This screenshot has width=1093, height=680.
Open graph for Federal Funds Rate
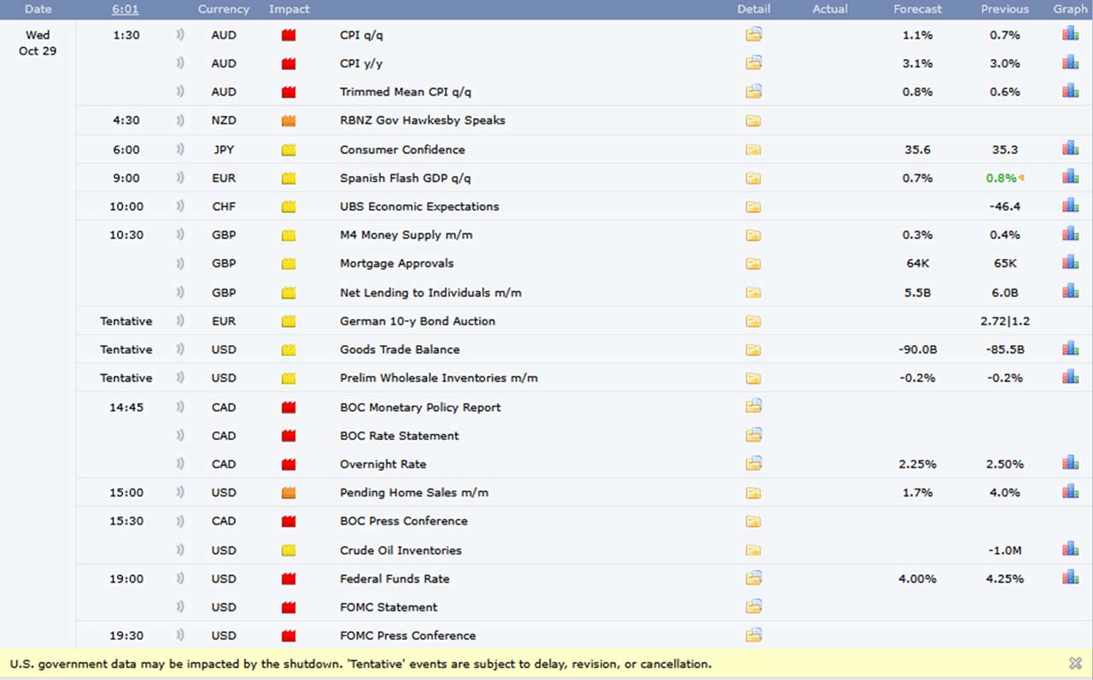[x=1070, y=577]
